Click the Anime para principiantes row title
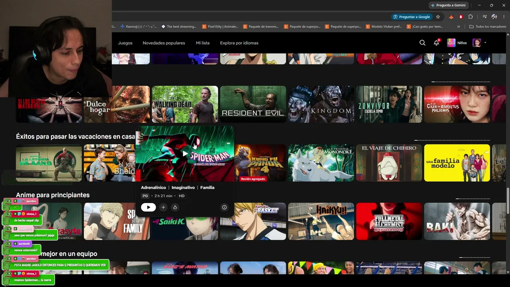Screen dimensions: 510x287 tap(53, 195)
